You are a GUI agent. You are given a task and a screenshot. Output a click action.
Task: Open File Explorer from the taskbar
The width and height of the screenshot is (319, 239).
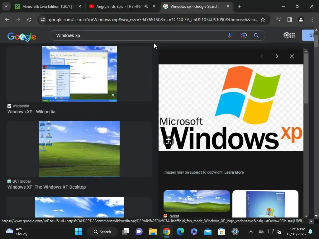click(153, 232)
